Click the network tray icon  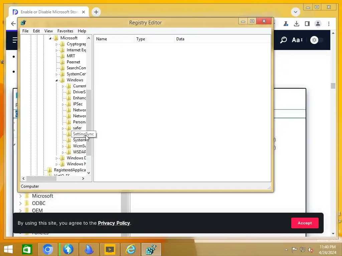point(303,249)
